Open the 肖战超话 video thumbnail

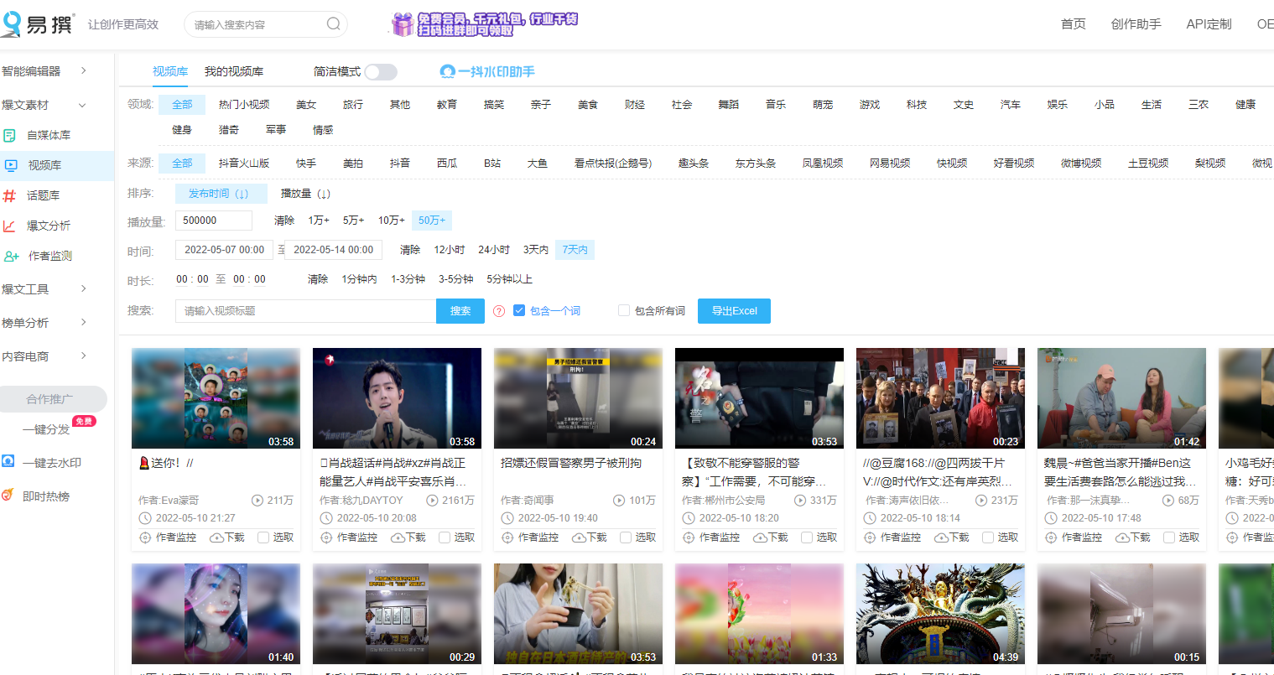coord(397,398)
